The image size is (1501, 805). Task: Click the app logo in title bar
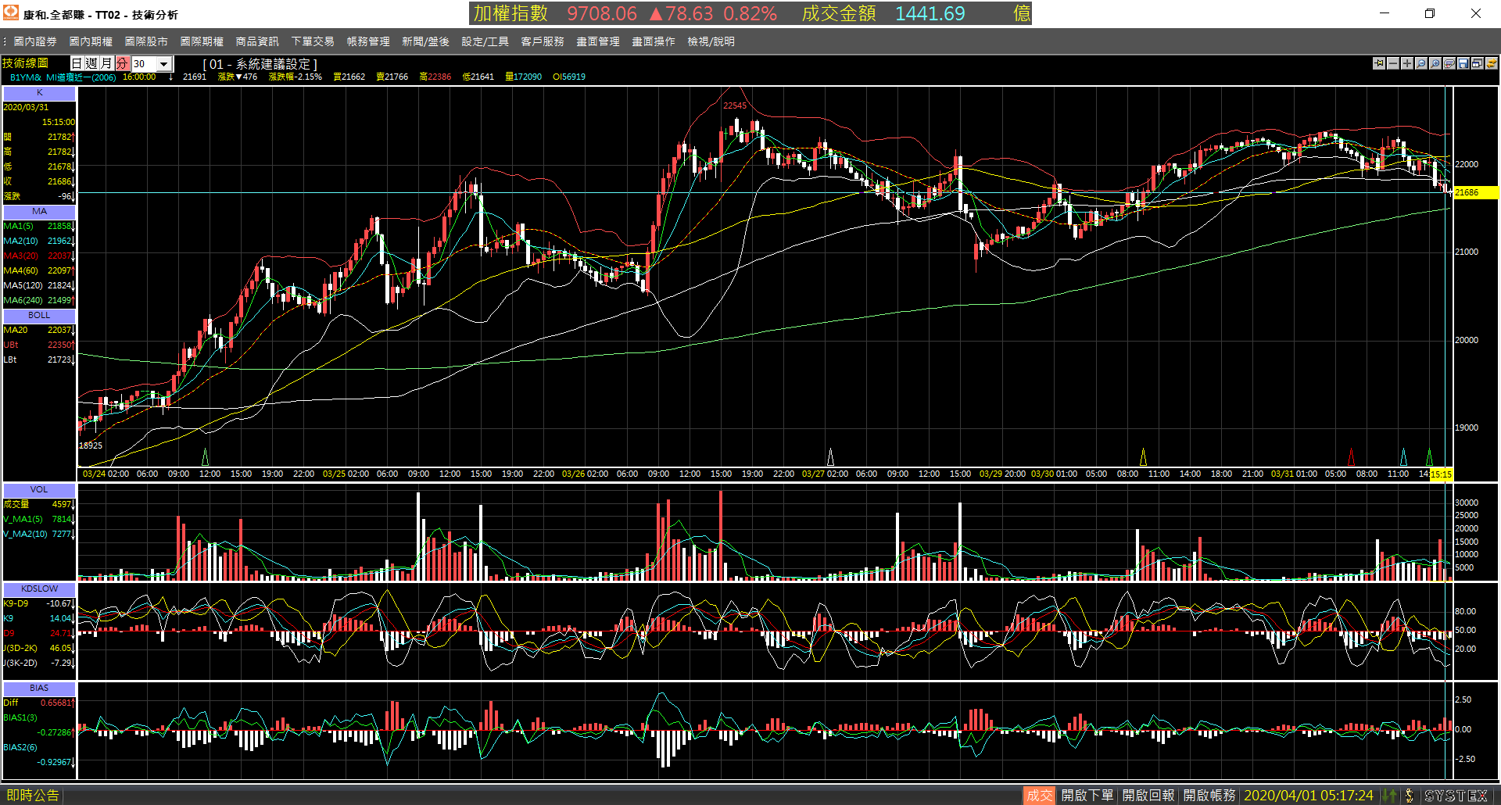11,13
